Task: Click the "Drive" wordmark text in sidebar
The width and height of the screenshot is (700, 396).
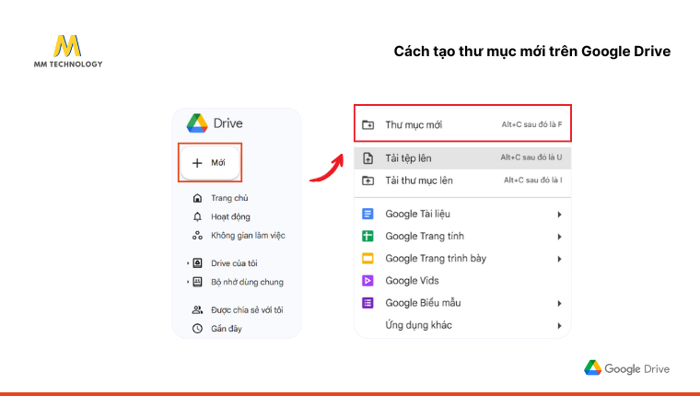Action: click(228, 123)
